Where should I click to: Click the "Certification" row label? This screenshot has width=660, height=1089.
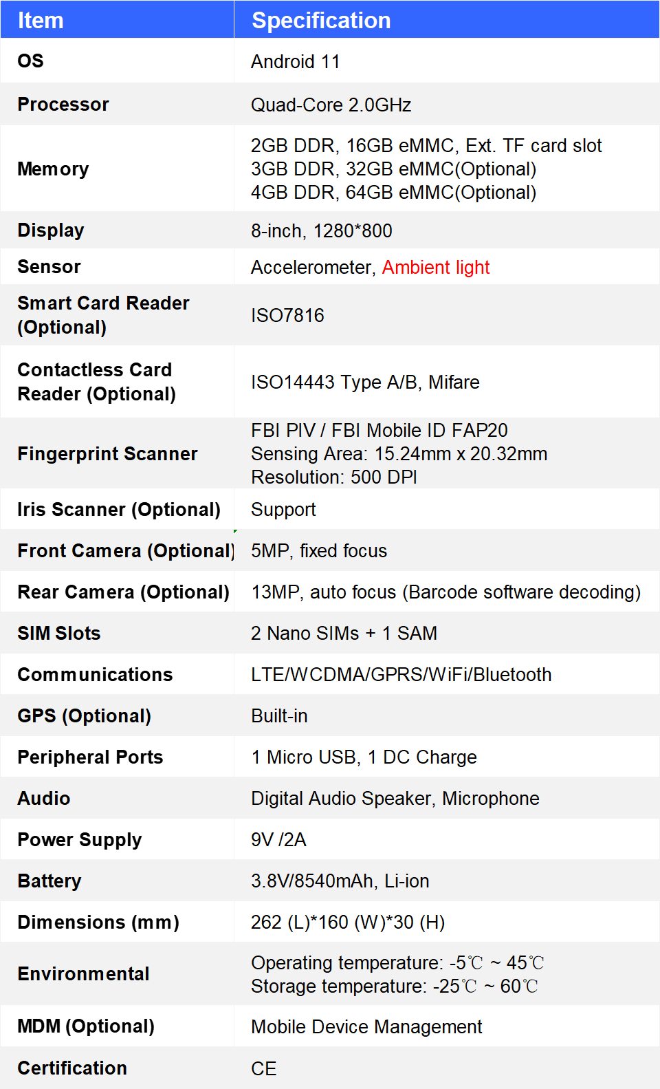pos(72,1068)
